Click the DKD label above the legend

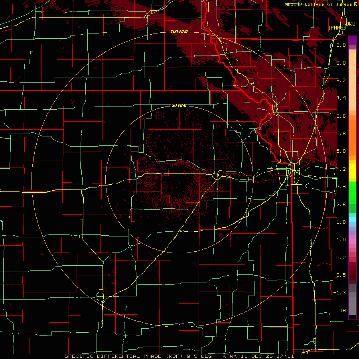[351, 24]
